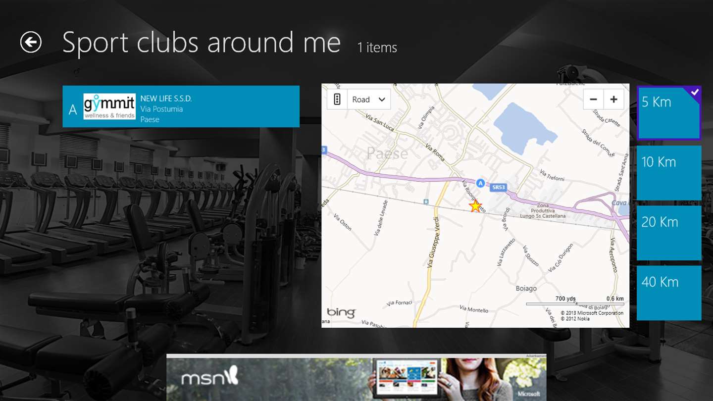Switch search radius to 20 Km
This screenshot has height=401, width=713.
[x=669, y=233]
